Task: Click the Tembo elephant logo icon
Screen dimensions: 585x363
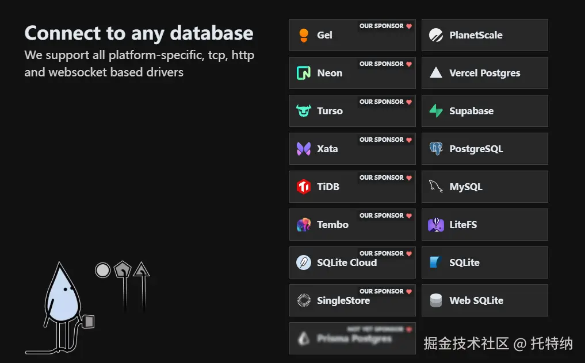Action: (x=304, y=225)
